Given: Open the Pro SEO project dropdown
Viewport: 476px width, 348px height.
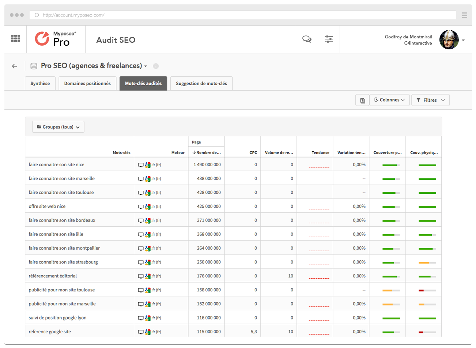Looking at the screenshot, I should tap(94, 66).
